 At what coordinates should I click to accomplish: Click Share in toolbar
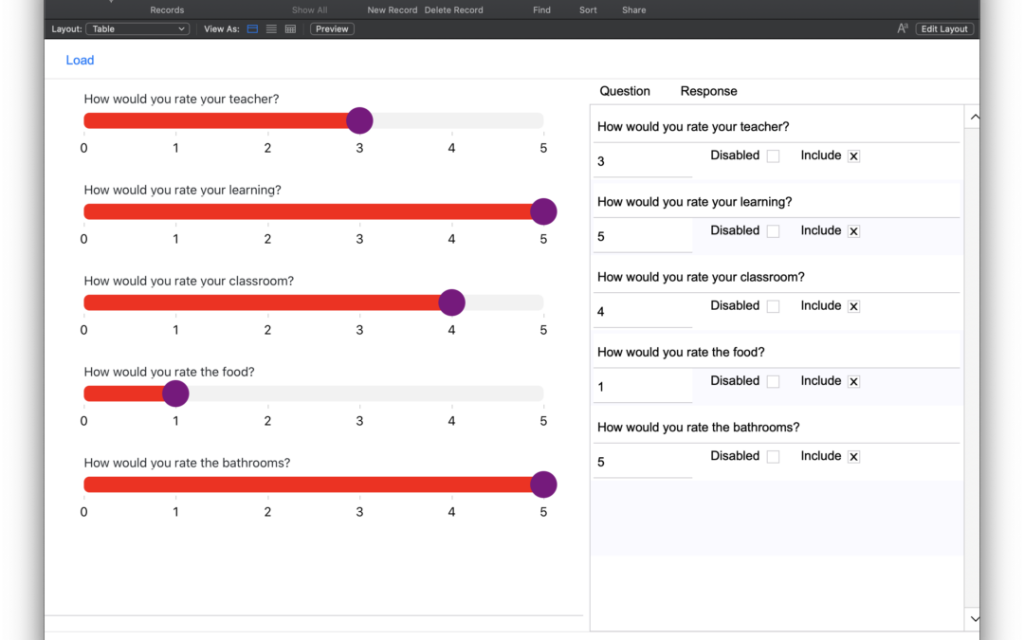(x=633, y=9)
